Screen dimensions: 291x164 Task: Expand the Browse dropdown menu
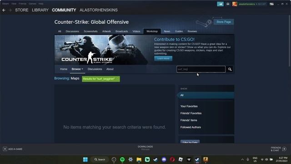[77, 69]
